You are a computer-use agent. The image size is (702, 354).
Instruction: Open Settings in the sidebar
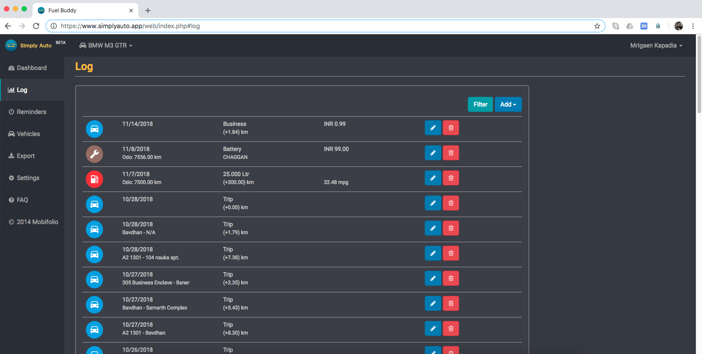tap(32, 178)
